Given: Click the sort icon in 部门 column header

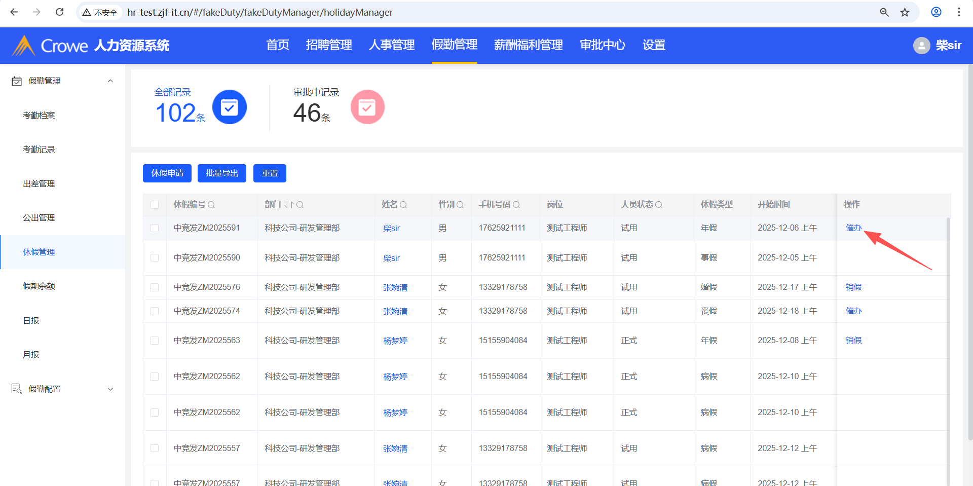Looking at the screenshot, I should (x=289, y=205).
